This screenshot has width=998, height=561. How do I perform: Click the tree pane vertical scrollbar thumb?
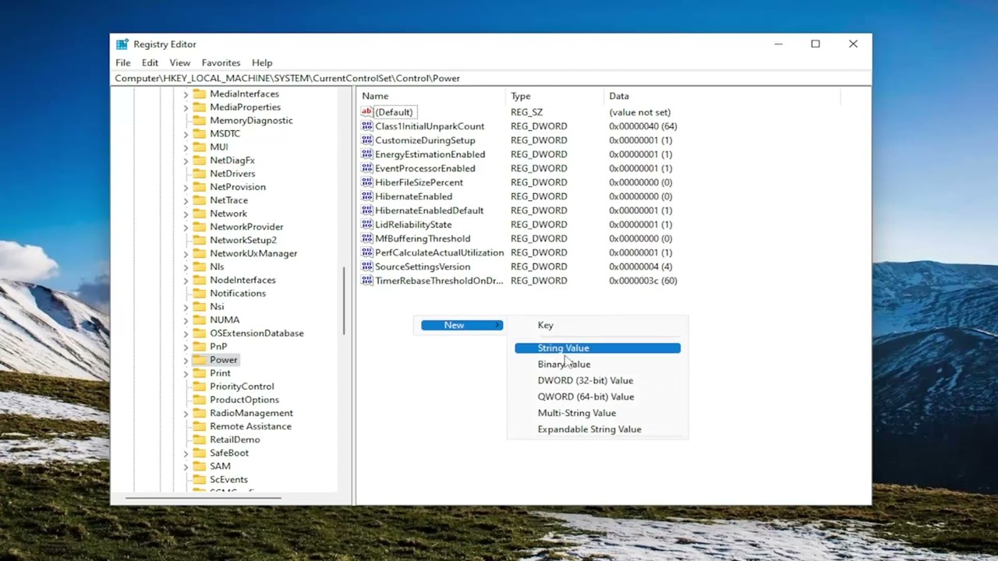click(x=344, y=301)
